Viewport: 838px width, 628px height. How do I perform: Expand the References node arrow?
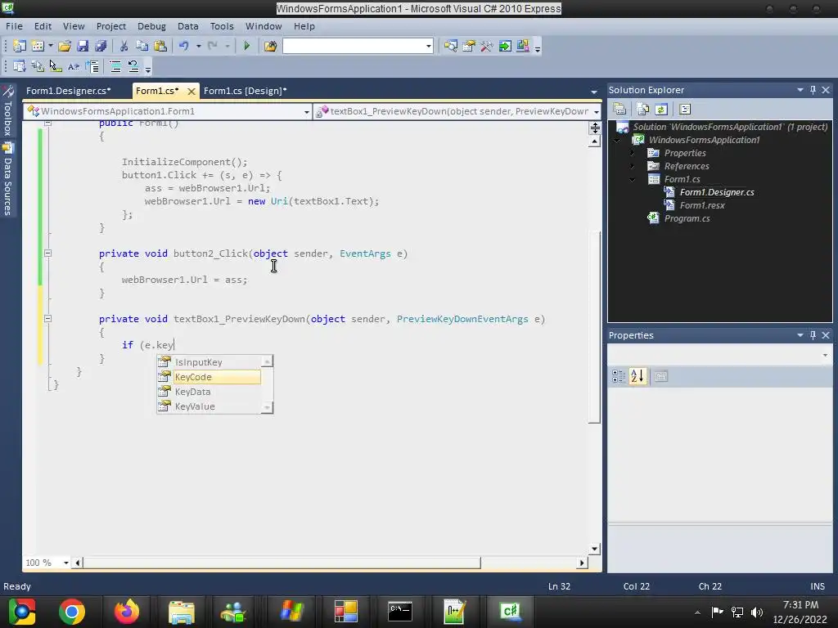[x=633, y=166]
